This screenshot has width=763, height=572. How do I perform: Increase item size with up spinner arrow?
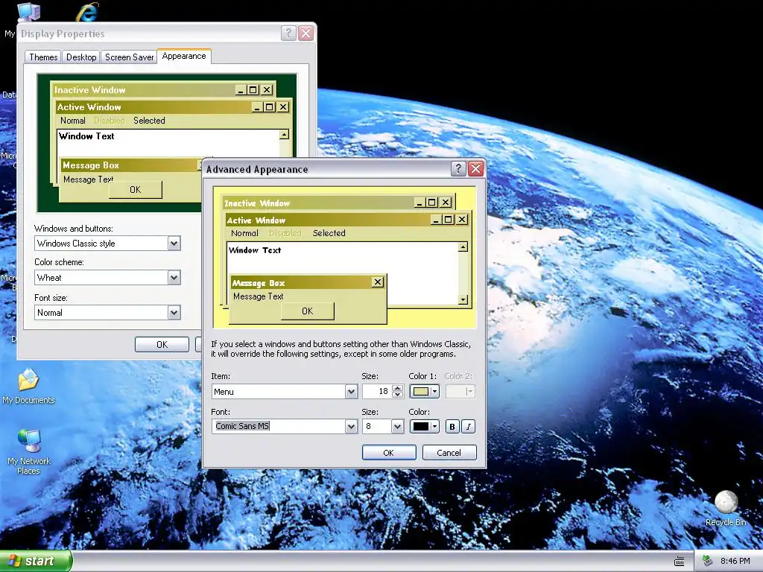(x=398, y=388)
